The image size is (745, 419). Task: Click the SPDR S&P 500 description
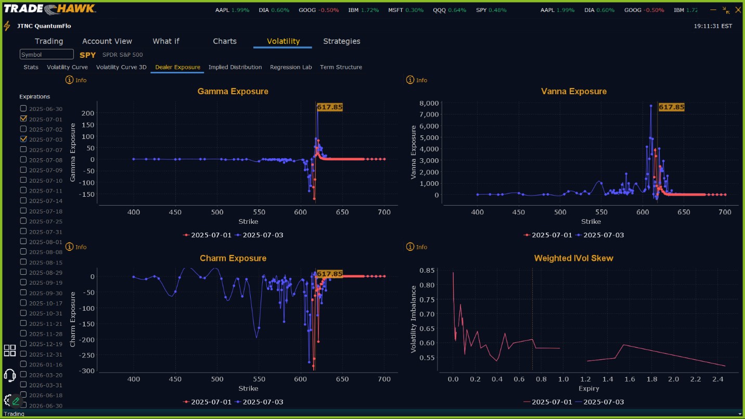point(123,55)
